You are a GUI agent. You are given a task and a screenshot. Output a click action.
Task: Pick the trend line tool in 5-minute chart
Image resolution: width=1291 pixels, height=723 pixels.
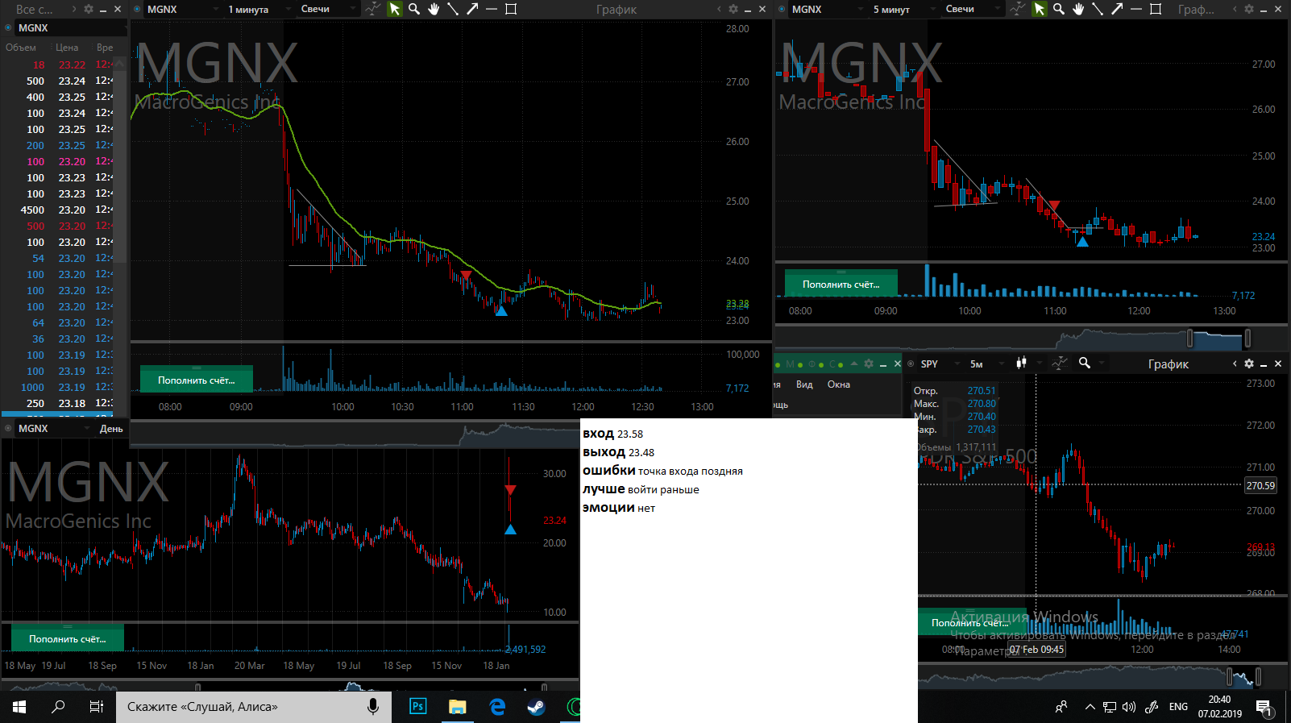click(x=1098, y=9)
